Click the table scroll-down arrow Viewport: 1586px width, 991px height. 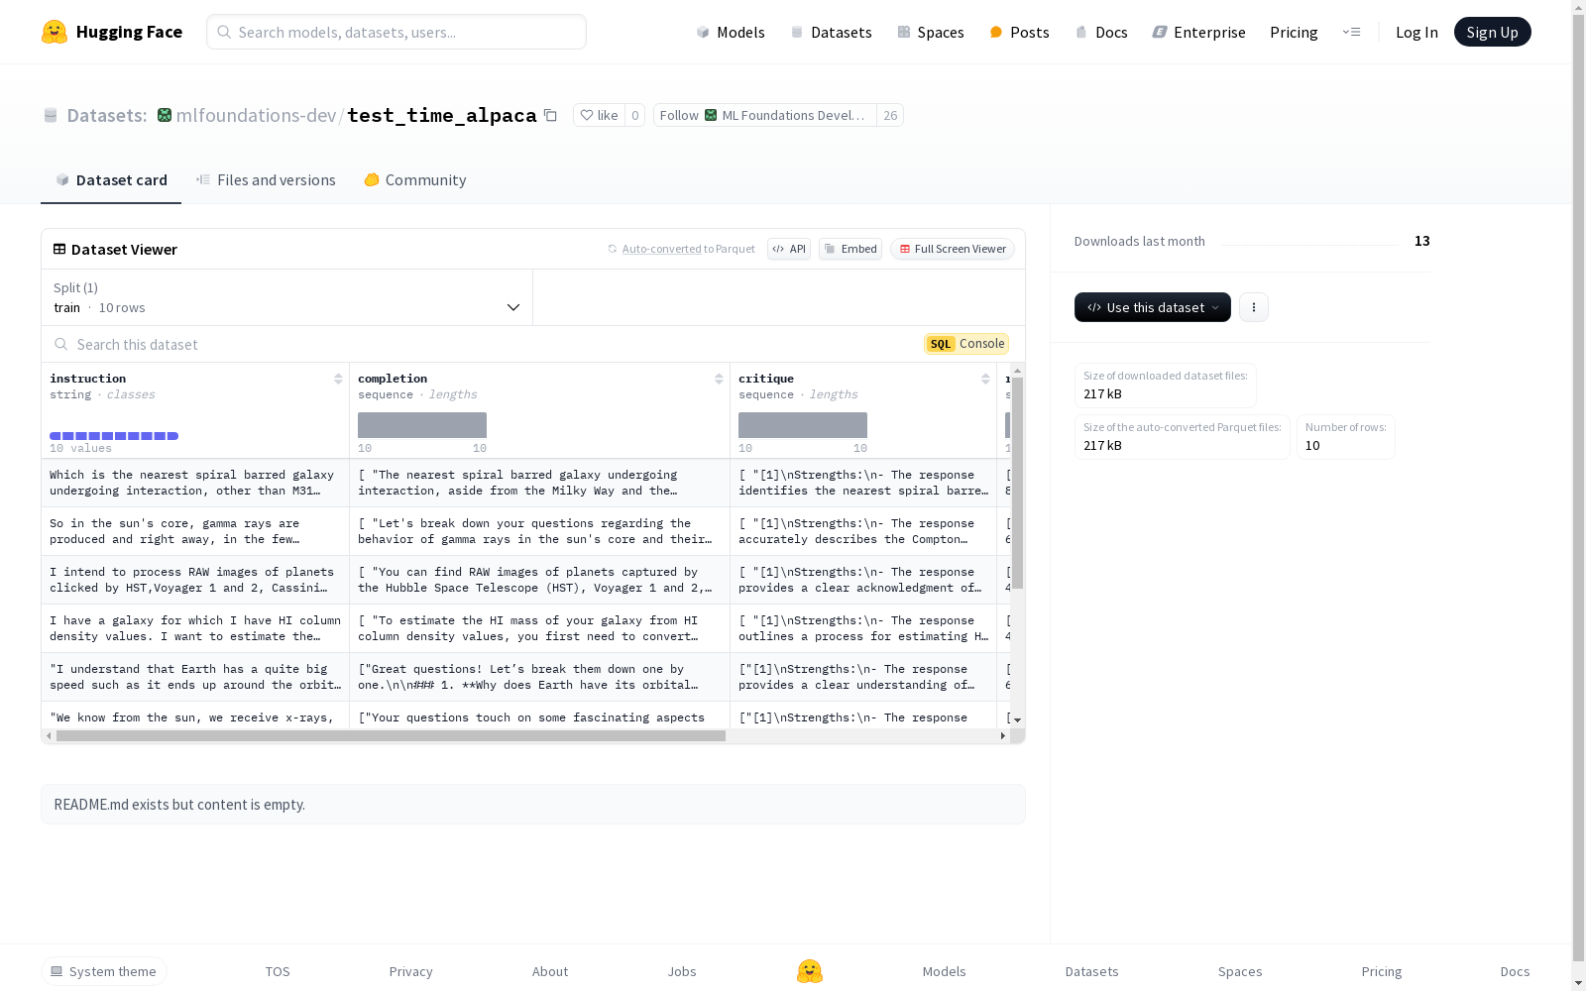[1017, 720]
